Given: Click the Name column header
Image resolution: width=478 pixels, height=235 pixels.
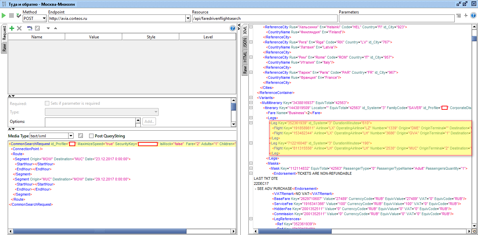Looking at the screenshot, I should (36, 37).
